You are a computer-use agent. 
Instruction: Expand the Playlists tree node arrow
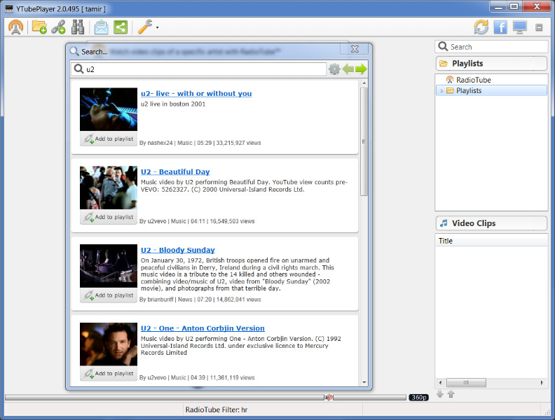coord(441,91)
